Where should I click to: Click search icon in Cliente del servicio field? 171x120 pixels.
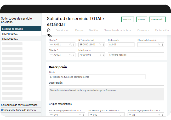159,45
